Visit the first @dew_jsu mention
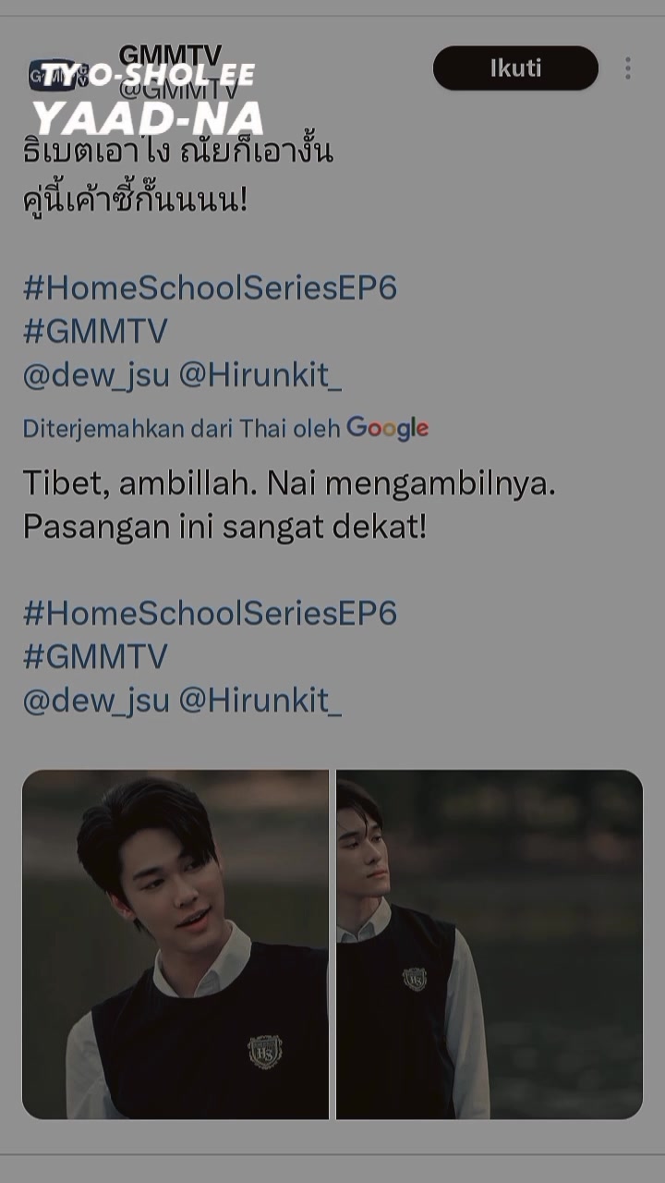 point(96,375)
